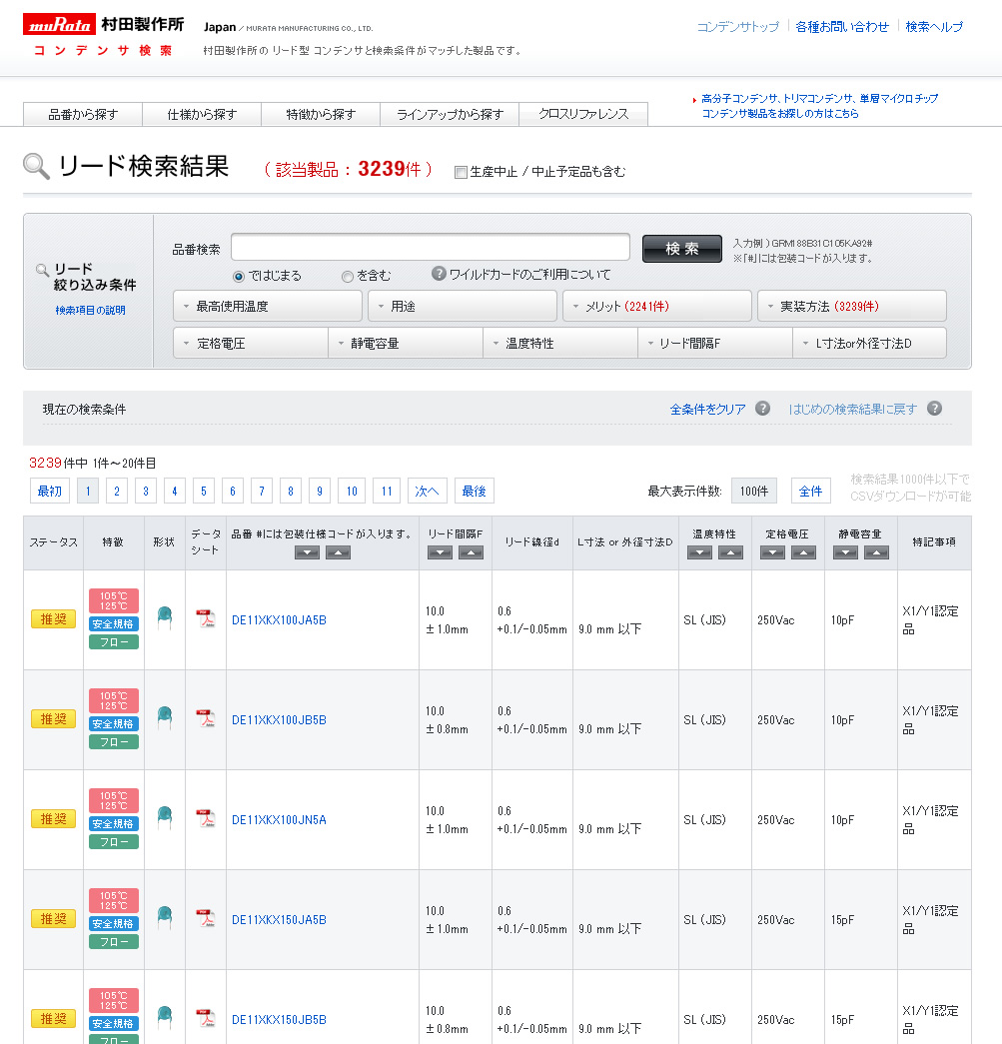This screenshot has height=1044, width=1002.
Task: Switch to 品番から探す tab
Action: [83, 115]
